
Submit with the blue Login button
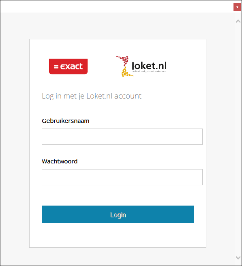click(118, 214)
